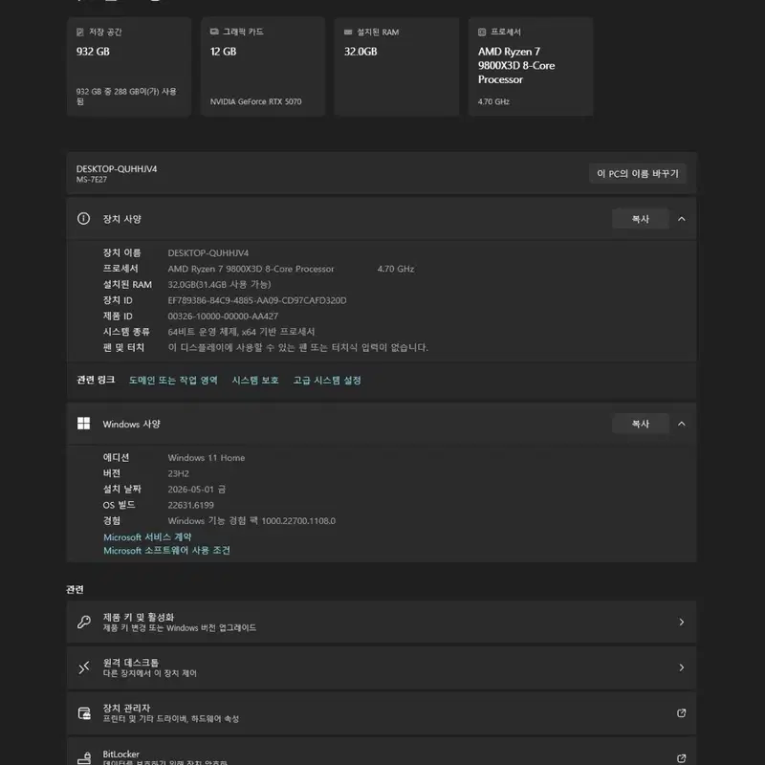This screenshot has width=765, height=765.
Task: Click external link icon on 장치 관리자 row
Action: coord(682,712)
